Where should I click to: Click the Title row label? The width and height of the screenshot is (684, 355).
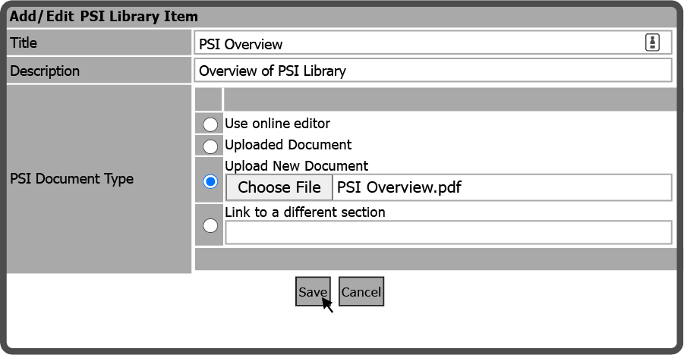24,43
